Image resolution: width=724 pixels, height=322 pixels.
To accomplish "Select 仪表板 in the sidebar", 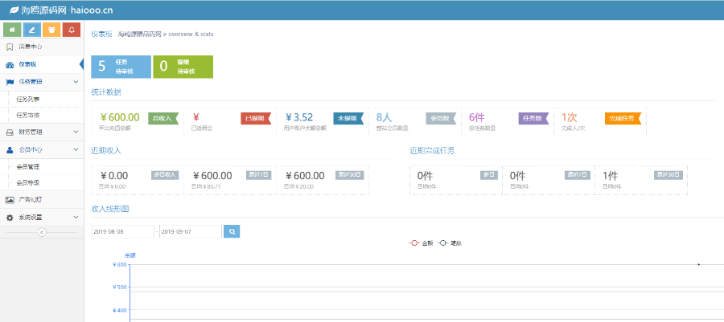I will pos(42,64).
